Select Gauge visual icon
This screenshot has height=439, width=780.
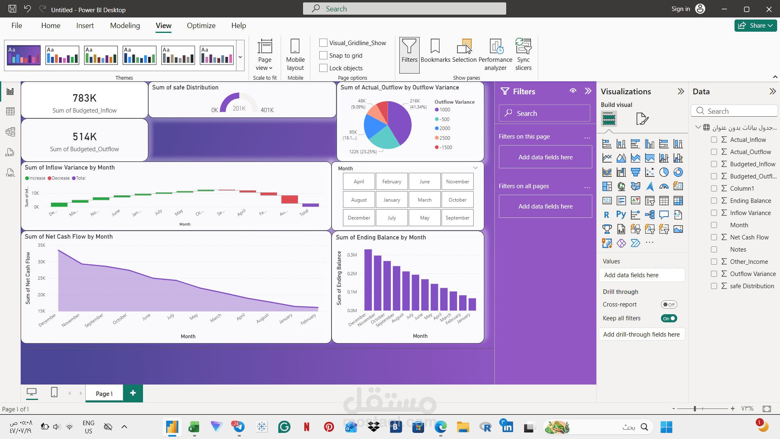click(664, 187)
